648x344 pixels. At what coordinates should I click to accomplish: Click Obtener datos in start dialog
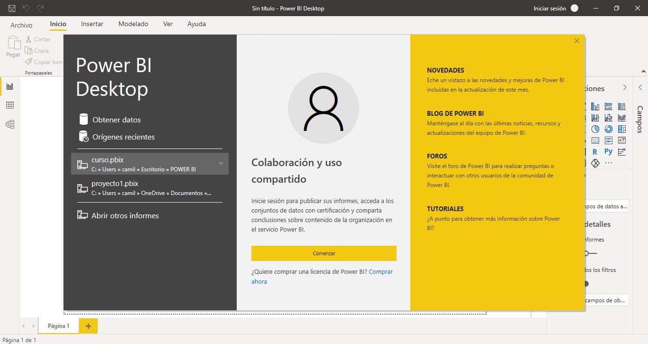(117, 120)
